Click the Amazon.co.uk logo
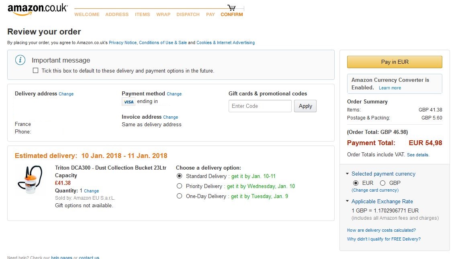Image resolution: width=458 pixels, height=259 pixels. click(x=37, y=10)
